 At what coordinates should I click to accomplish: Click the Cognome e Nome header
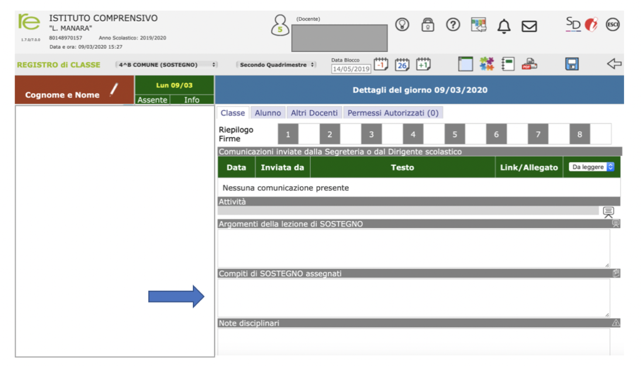pyautogui.click(x=62, y=95)
